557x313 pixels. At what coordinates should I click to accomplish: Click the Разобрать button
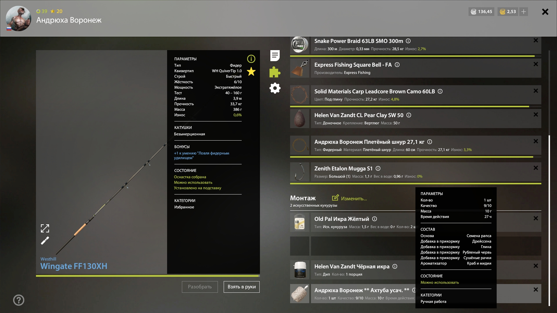pos(200,287)
